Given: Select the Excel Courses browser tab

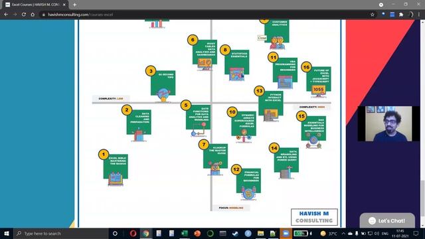Looking at the screenshot, I should click(35, 5).
